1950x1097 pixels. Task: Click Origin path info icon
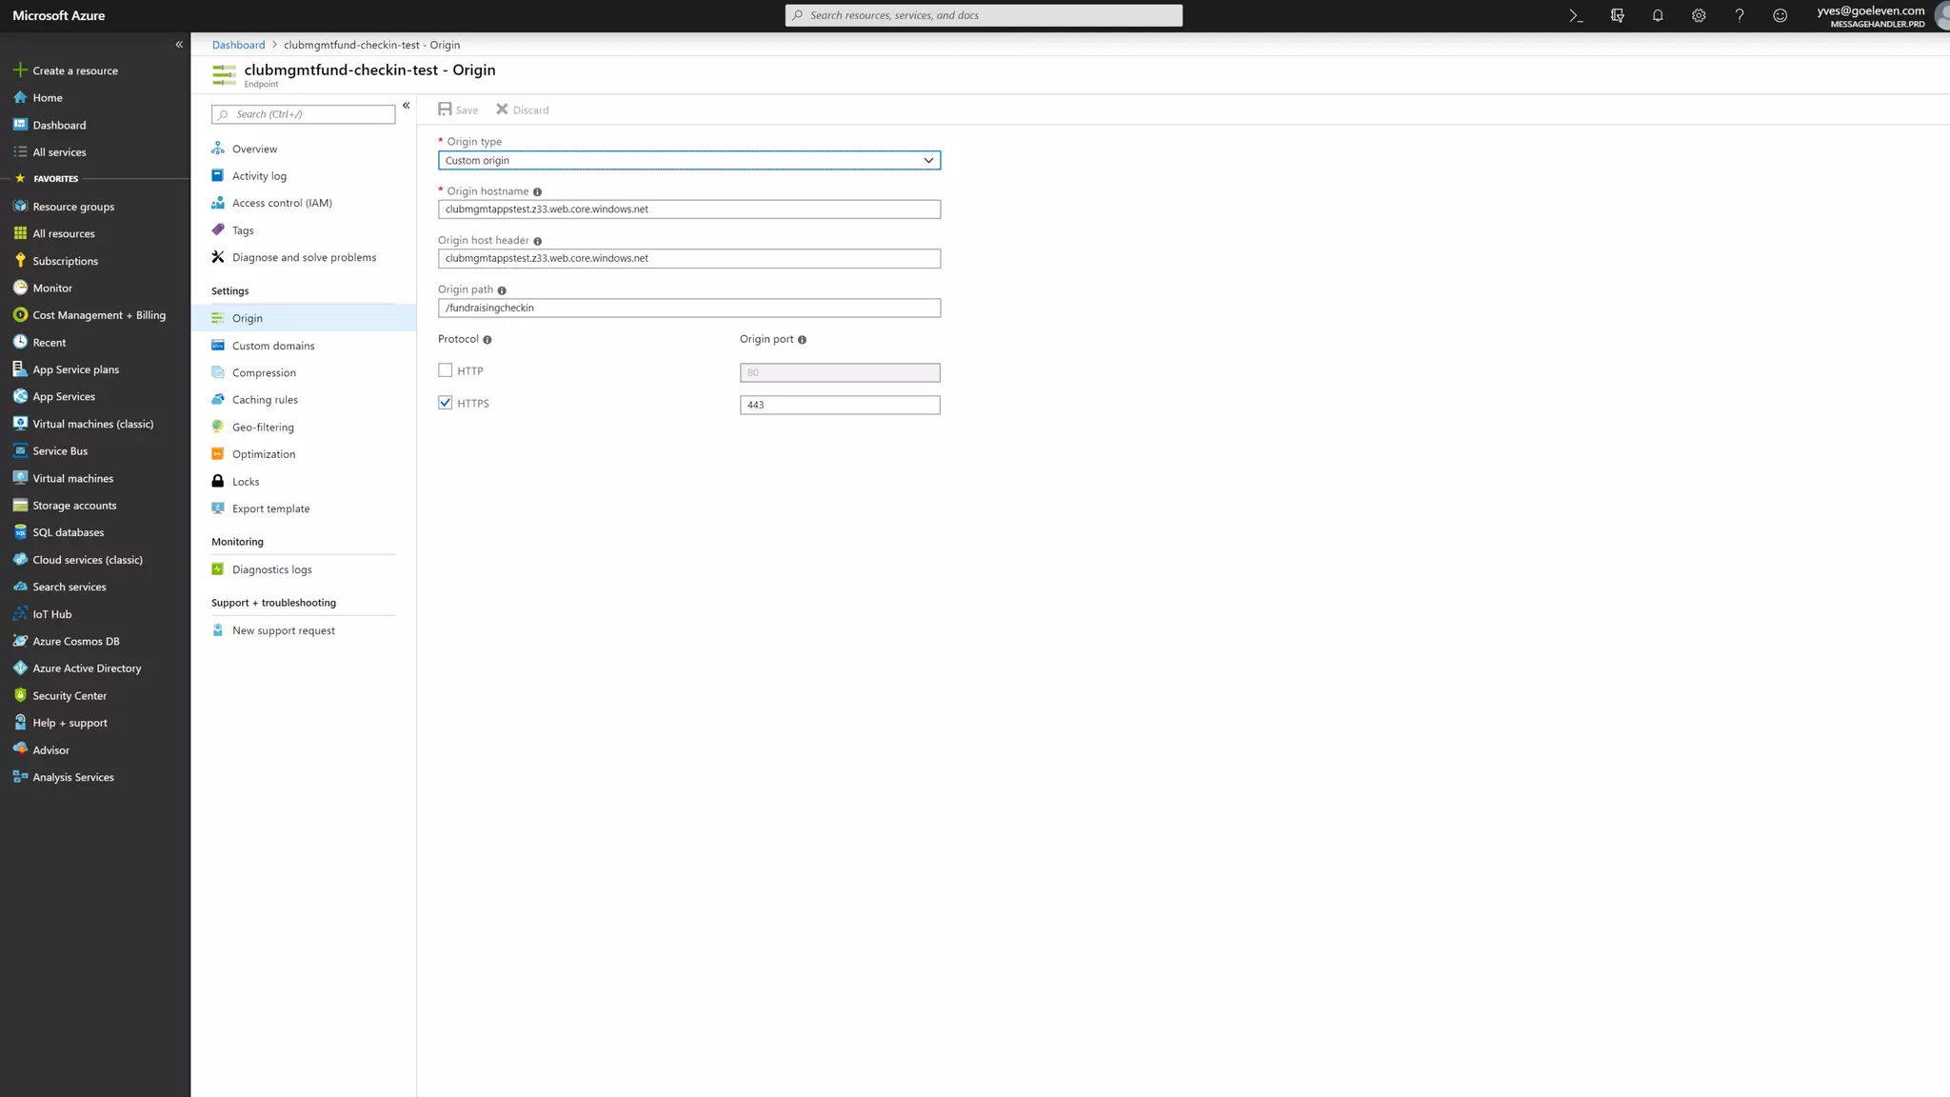502,290
